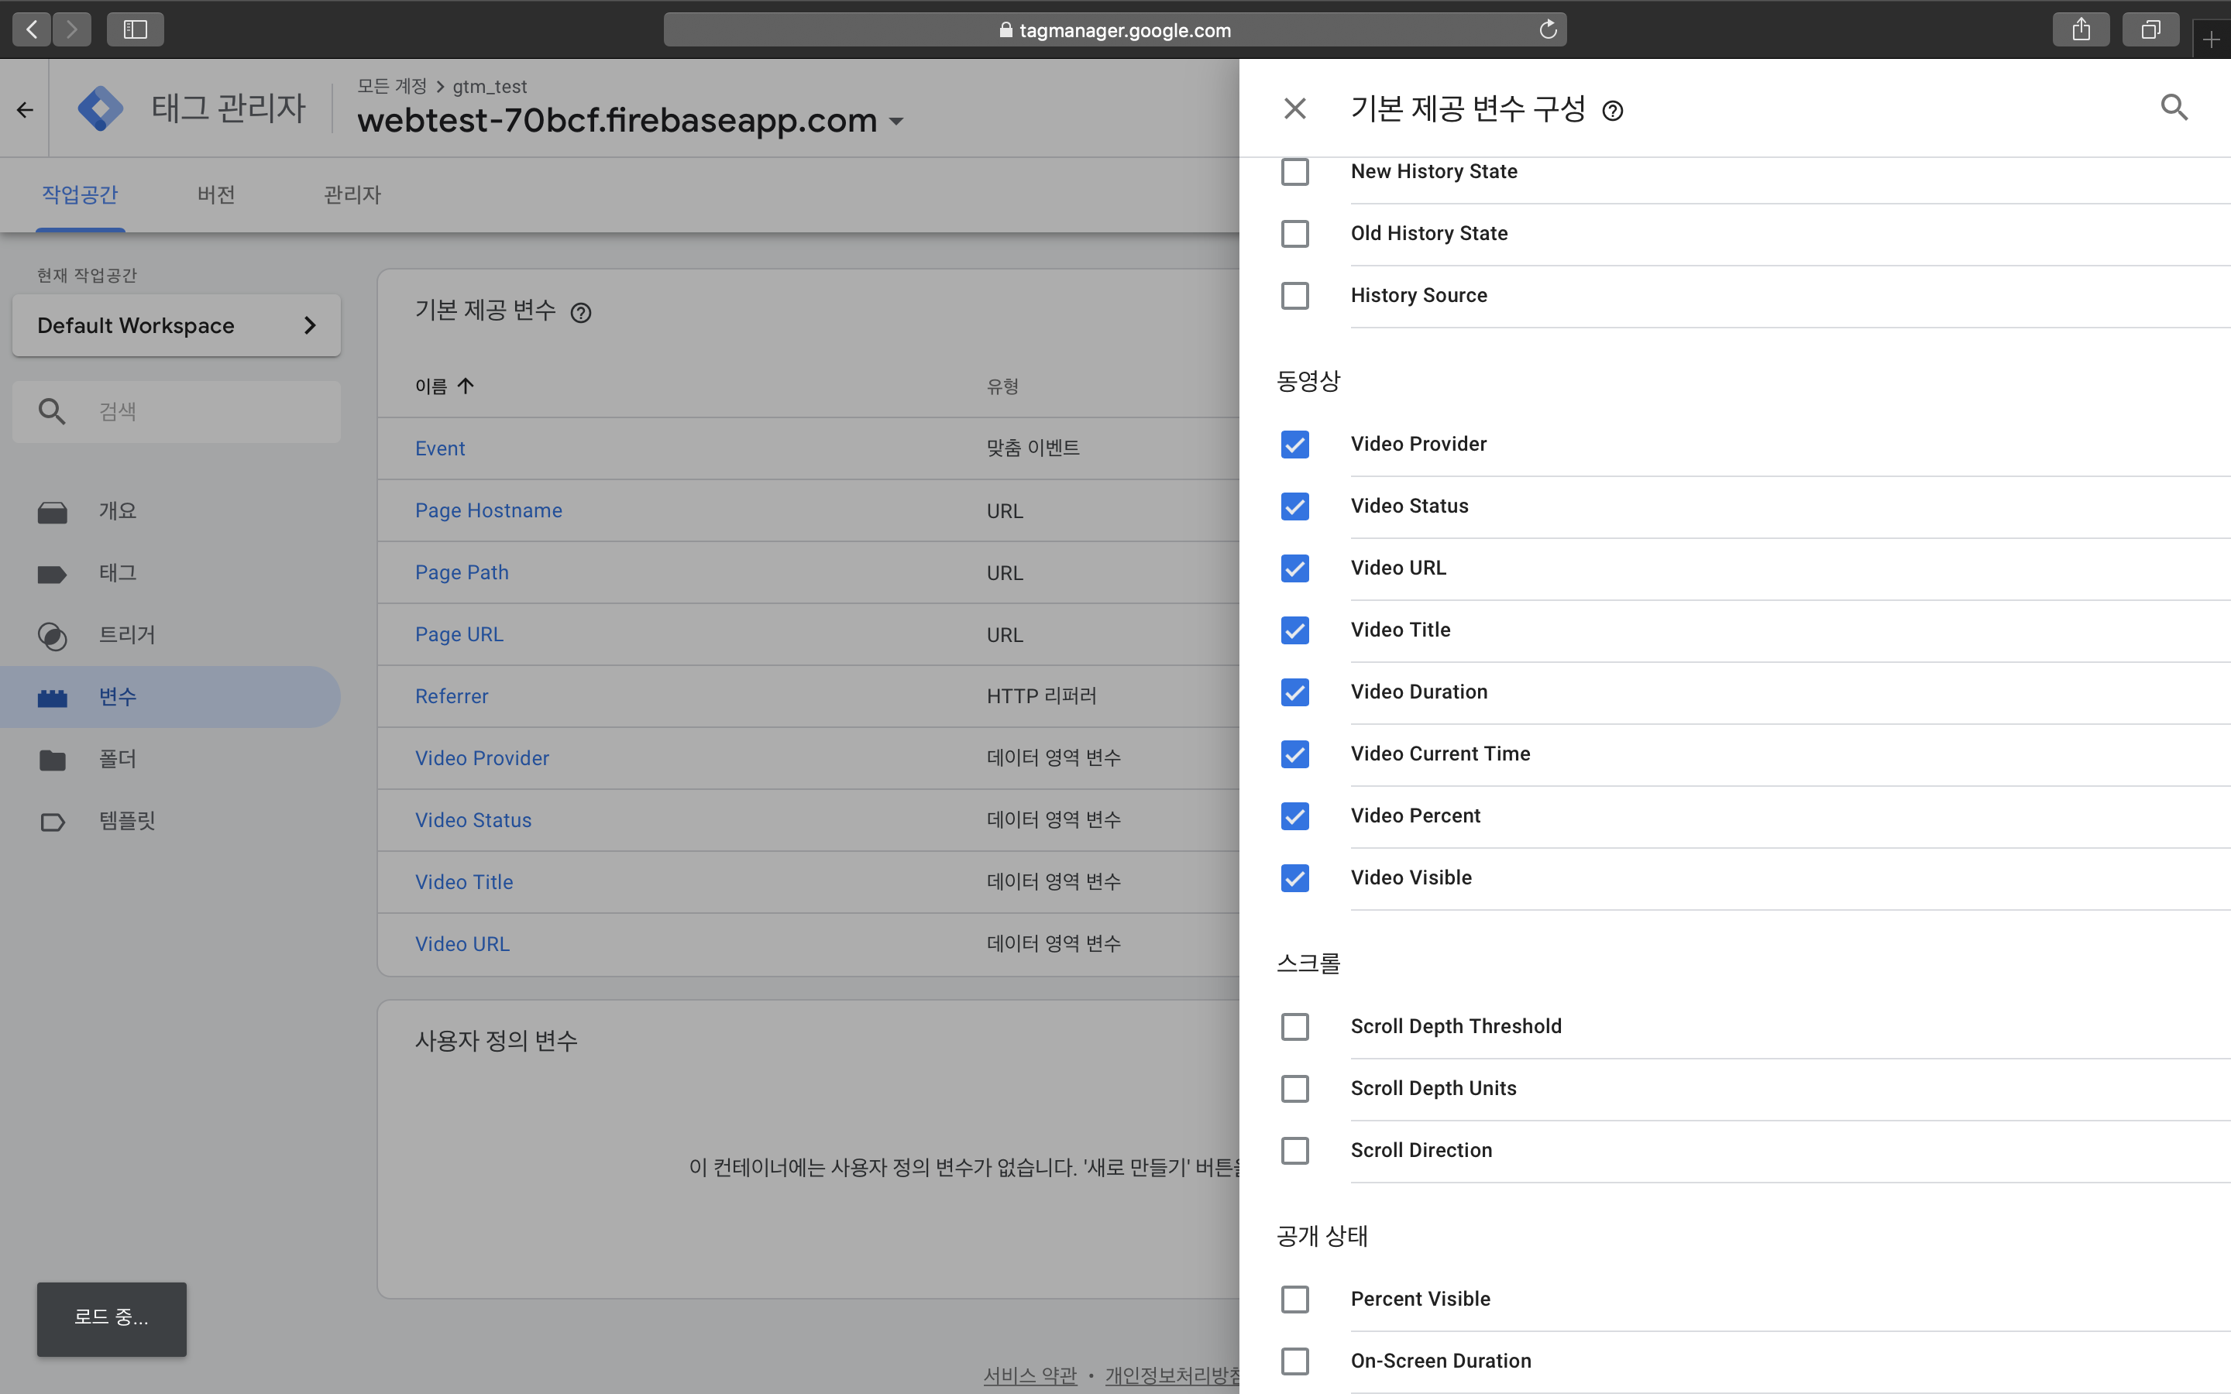Click the search magnifier in built-in variables panel
Image resolution: width=2231 pixels, height=1394 pixels.
click(x=2174, y=108)
